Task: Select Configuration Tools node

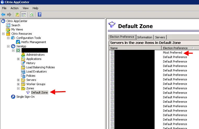Action: click(29, 38)
